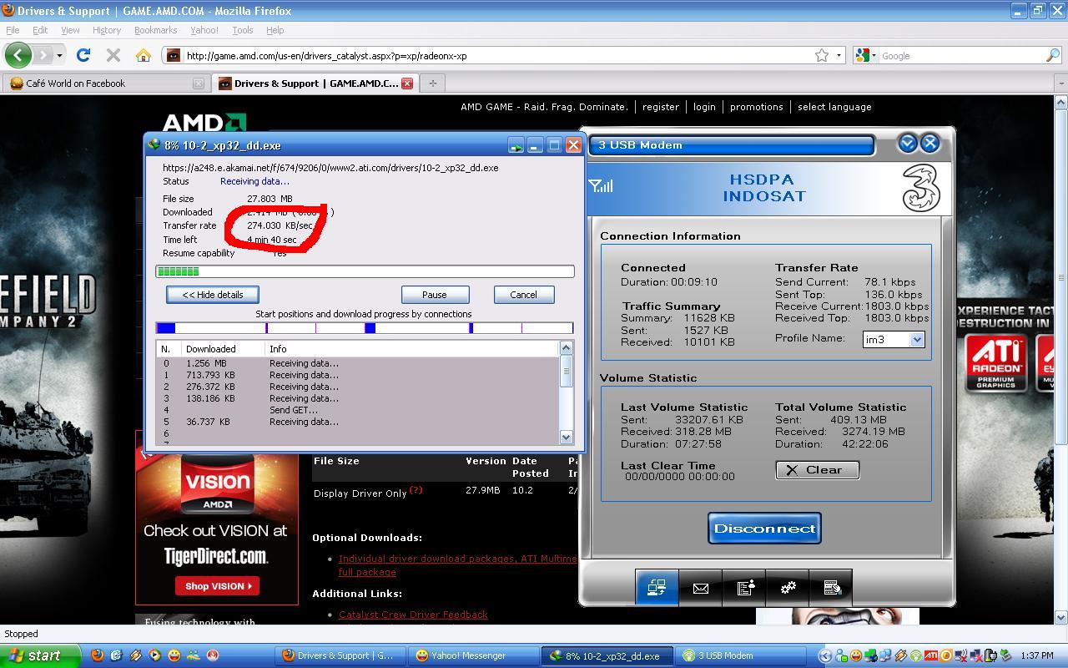Select connection row 1 with 713.793 KB
Image resolution: width=1068 pixels, height=668 pixels.
coord(357,375)
